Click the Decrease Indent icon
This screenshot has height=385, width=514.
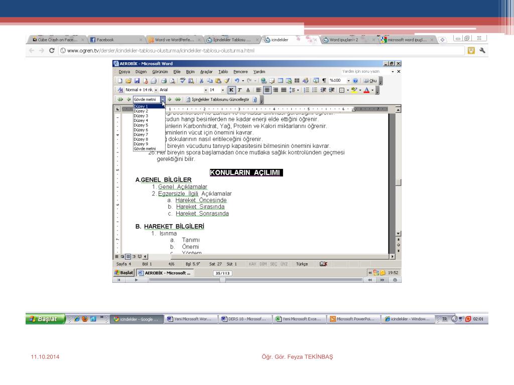(x=323, y=90)
